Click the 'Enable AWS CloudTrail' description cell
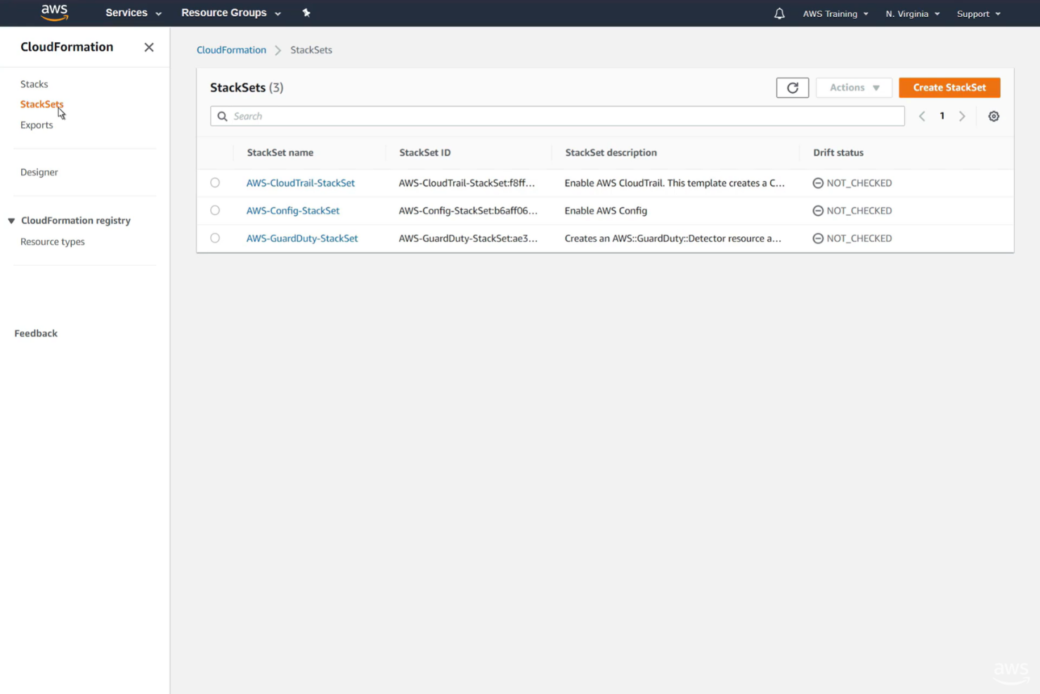The image size is (1040, 694). pos(675,183)
